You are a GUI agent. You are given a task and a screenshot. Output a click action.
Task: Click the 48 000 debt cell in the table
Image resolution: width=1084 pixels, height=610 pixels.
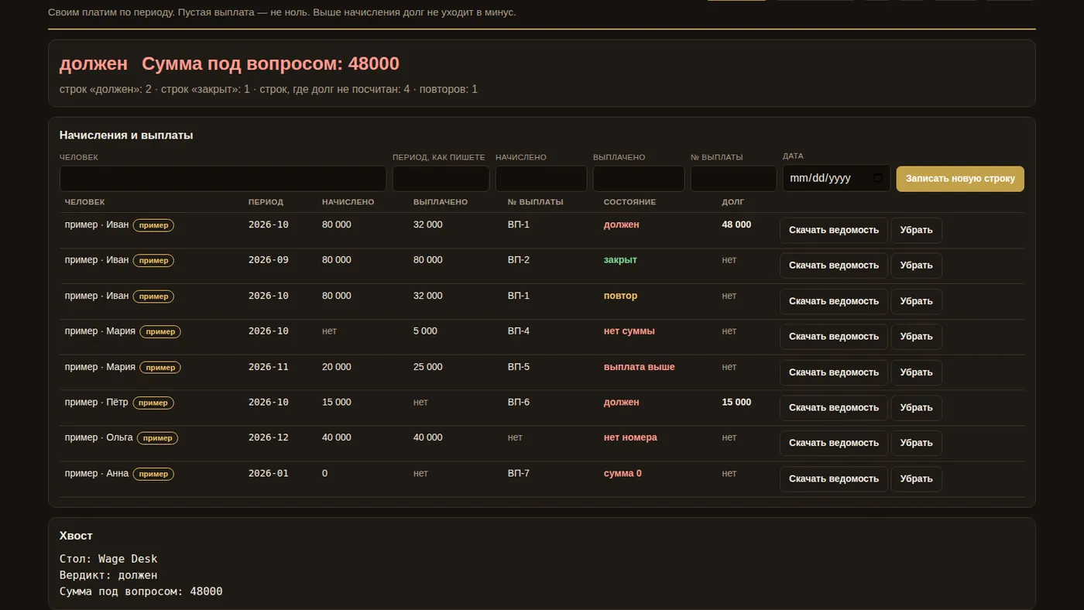(736, 224)
